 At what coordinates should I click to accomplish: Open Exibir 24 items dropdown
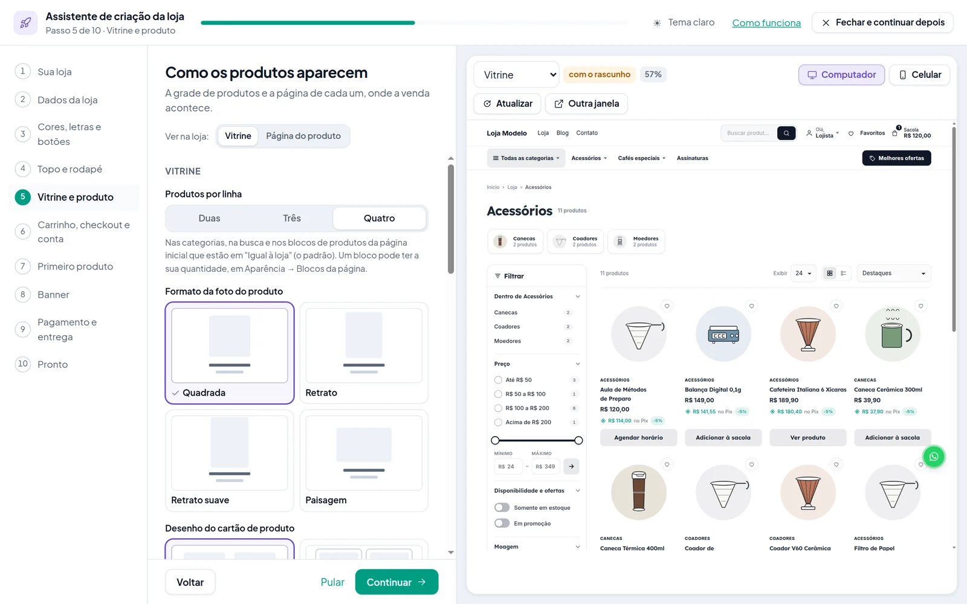803,274
